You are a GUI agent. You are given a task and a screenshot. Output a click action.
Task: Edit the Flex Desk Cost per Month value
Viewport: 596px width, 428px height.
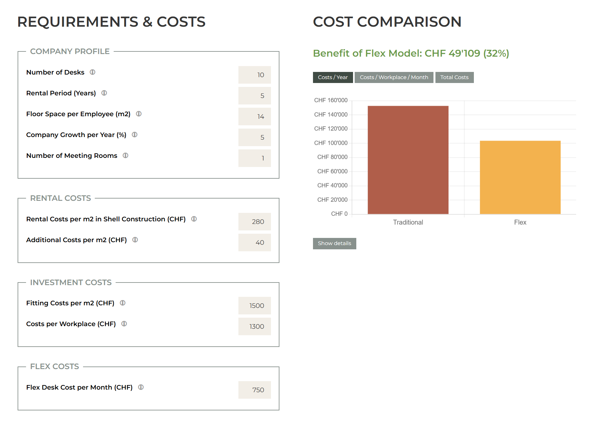255,390
